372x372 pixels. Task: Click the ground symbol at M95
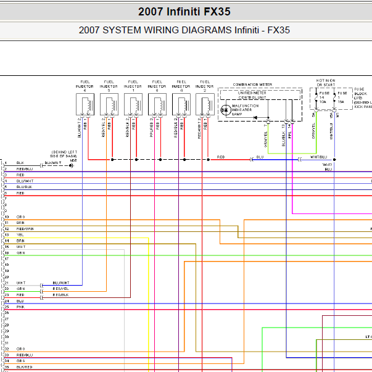[x=72, y=165]
